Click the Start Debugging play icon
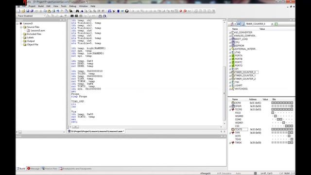This screenshot has height=175, width=311. [133, 11]
